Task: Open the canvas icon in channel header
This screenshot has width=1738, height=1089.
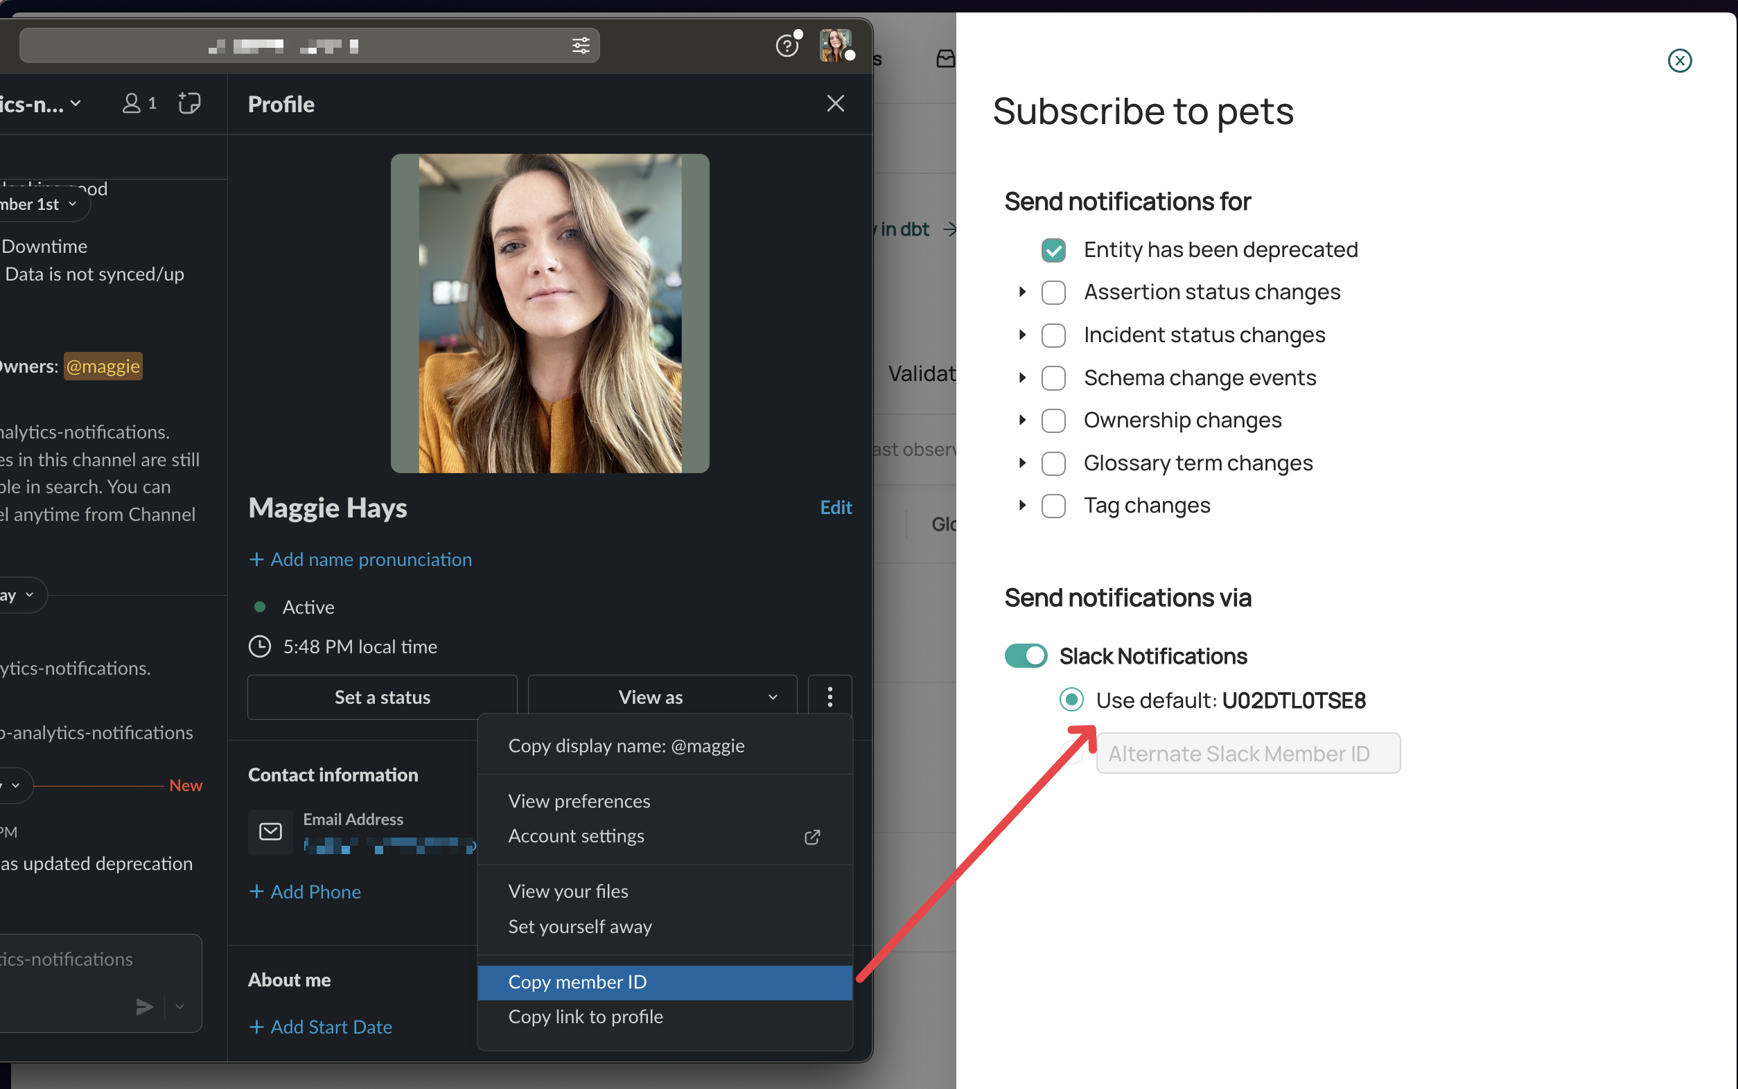Action: 189,104
